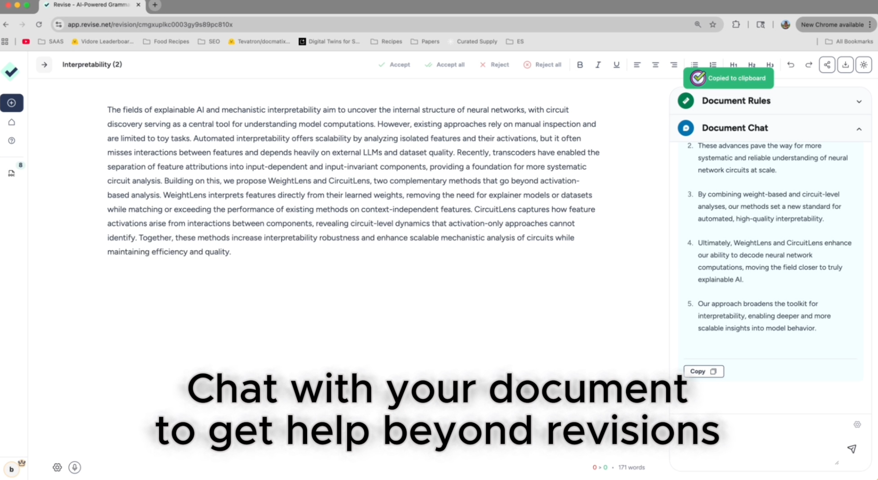This screenshot has height=480, width=878.
Task: Create a new revision with plus icon
Action: 12,103
